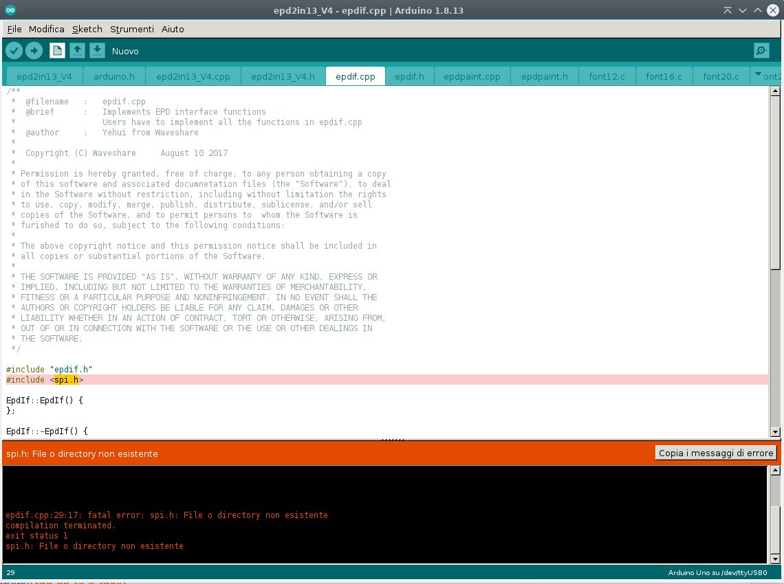Image resolution: width=784 pixels, height=584 pixels.
Task: Click Copia i messaggi di errore button
Action: 716,453
